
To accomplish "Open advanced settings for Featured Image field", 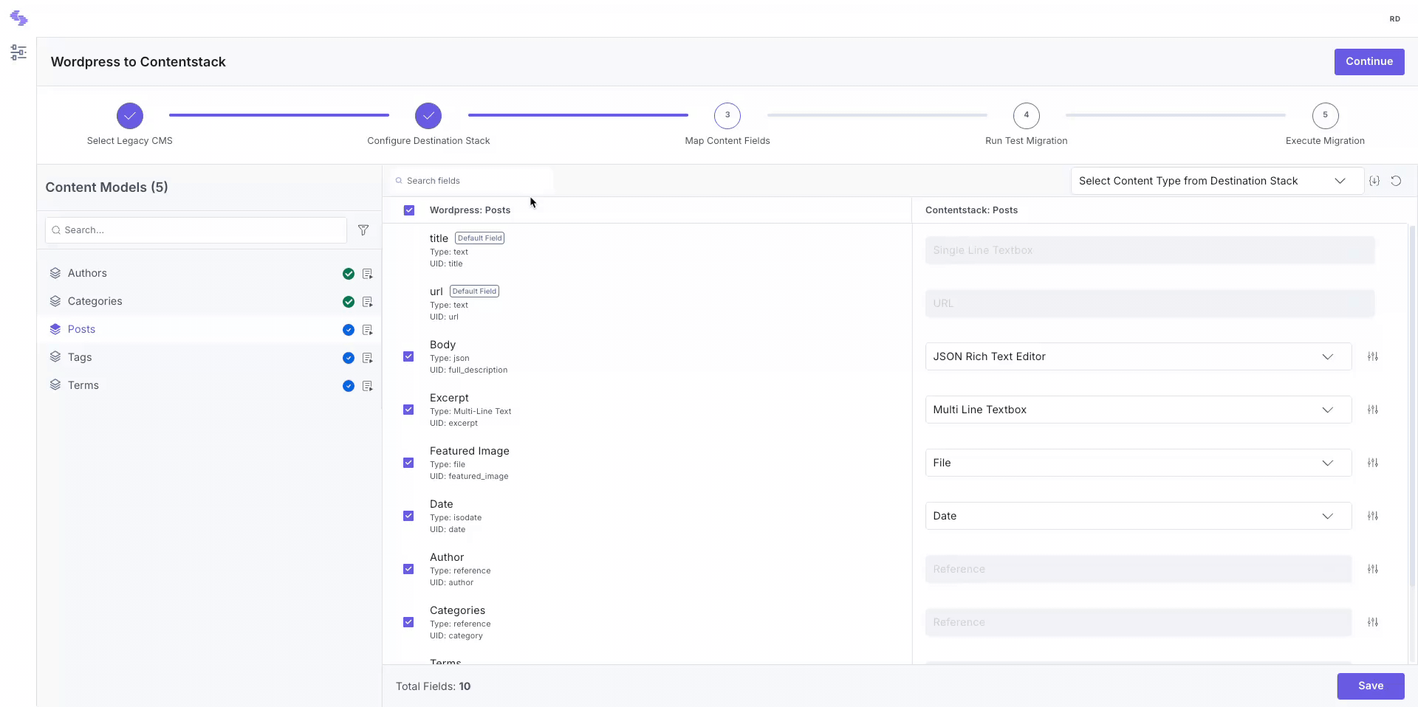I will point(1373,463).
